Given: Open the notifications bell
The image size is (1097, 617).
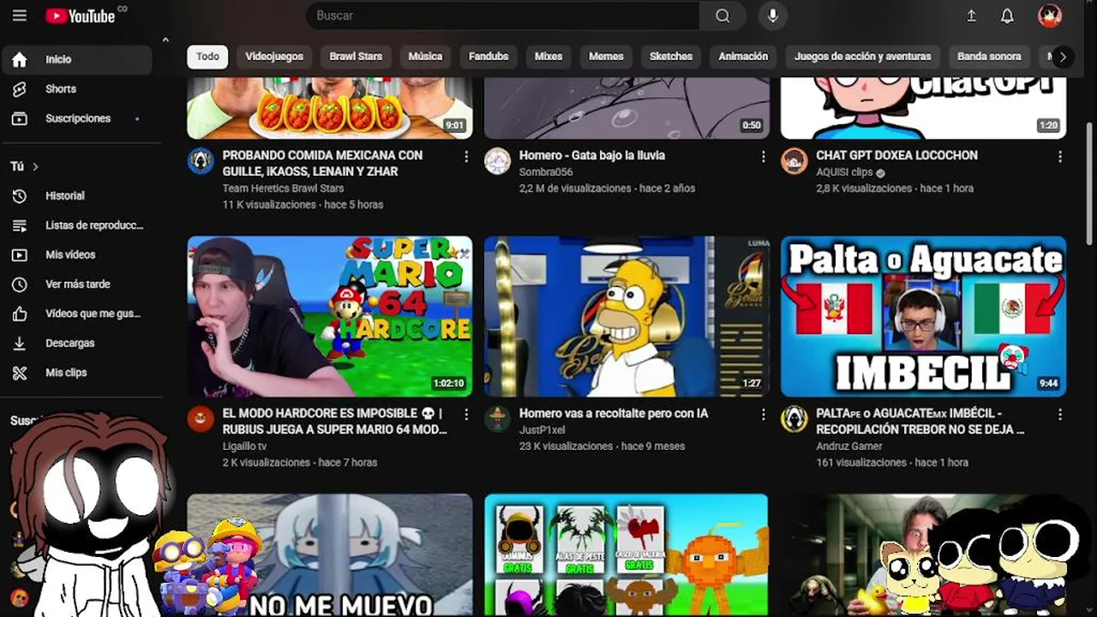Looking at the screenshot, I should coord(1007,15).
